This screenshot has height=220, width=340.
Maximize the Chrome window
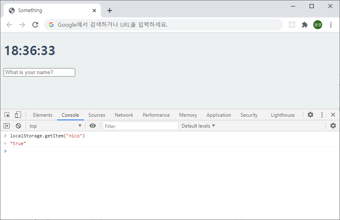(x=312, y=6)
